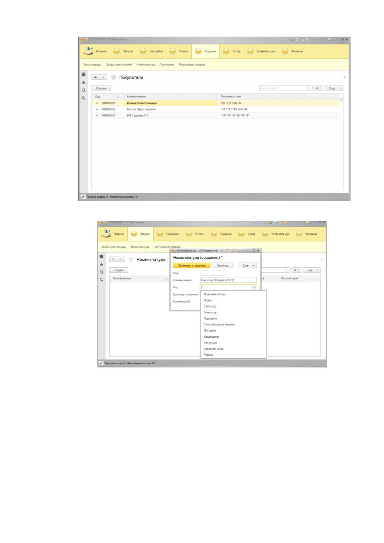Click search field Поиск (Ctrl+F)
The height and width of the screenshot is (543, 384).
283,88
